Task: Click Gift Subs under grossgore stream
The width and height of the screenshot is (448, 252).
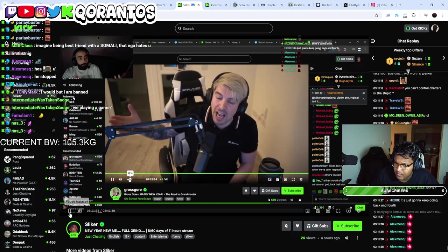Action: (x=269, y=191)
